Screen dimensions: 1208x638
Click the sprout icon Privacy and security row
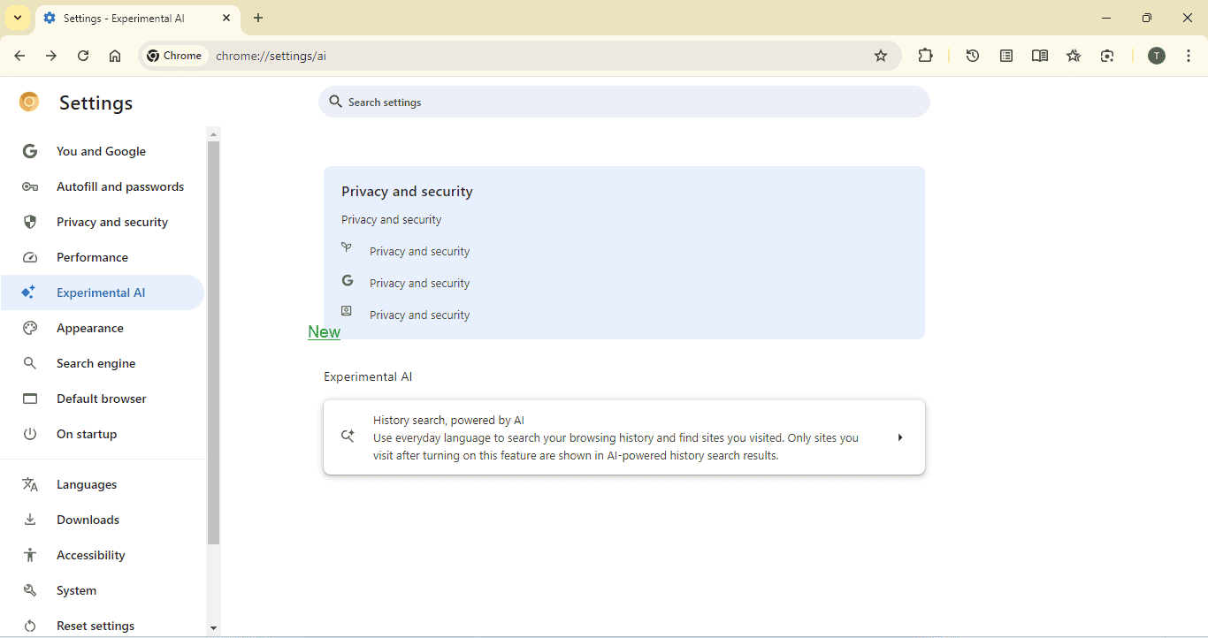[x=347, y=248]
